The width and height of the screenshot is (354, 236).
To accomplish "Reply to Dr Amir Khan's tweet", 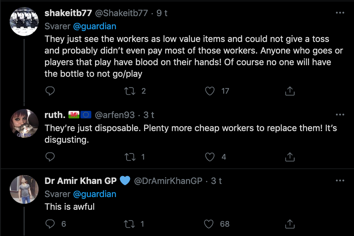I will [x=50, y=224].
